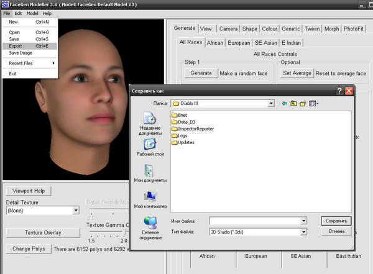The width and height of the screenshot is (373, 274).
Task: Select Мой компьютер in the places bar
Action: pos(150,200)
